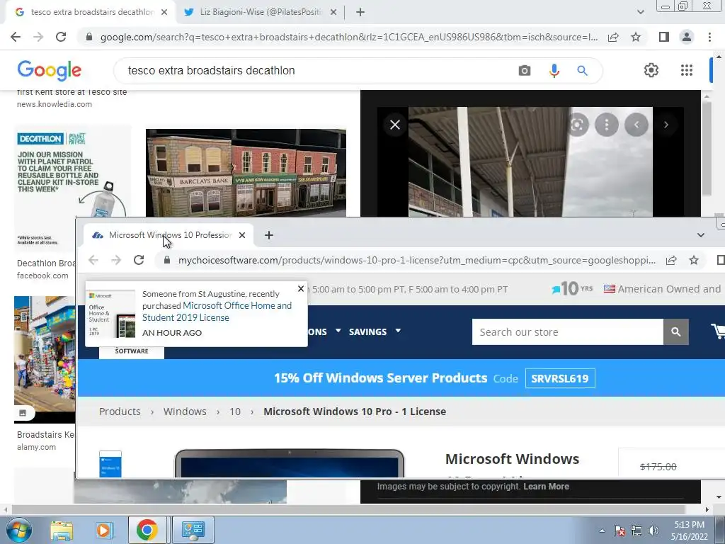The image size is (725, 544).
Task: Click Google Lens icon on preview image
Action: point(577,125)
